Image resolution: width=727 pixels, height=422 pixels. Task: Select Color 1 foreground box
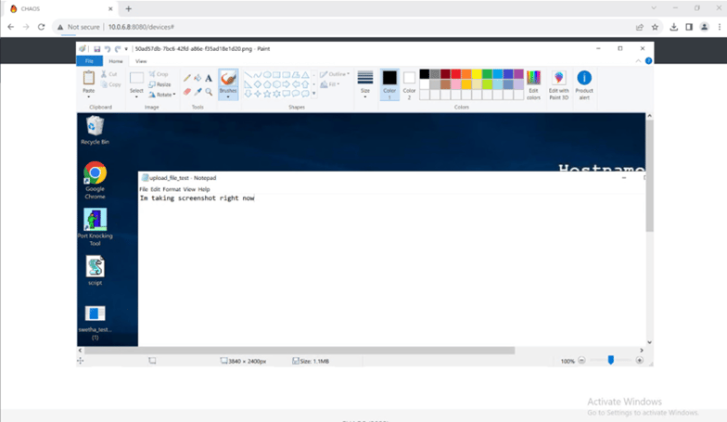[389, 82]
